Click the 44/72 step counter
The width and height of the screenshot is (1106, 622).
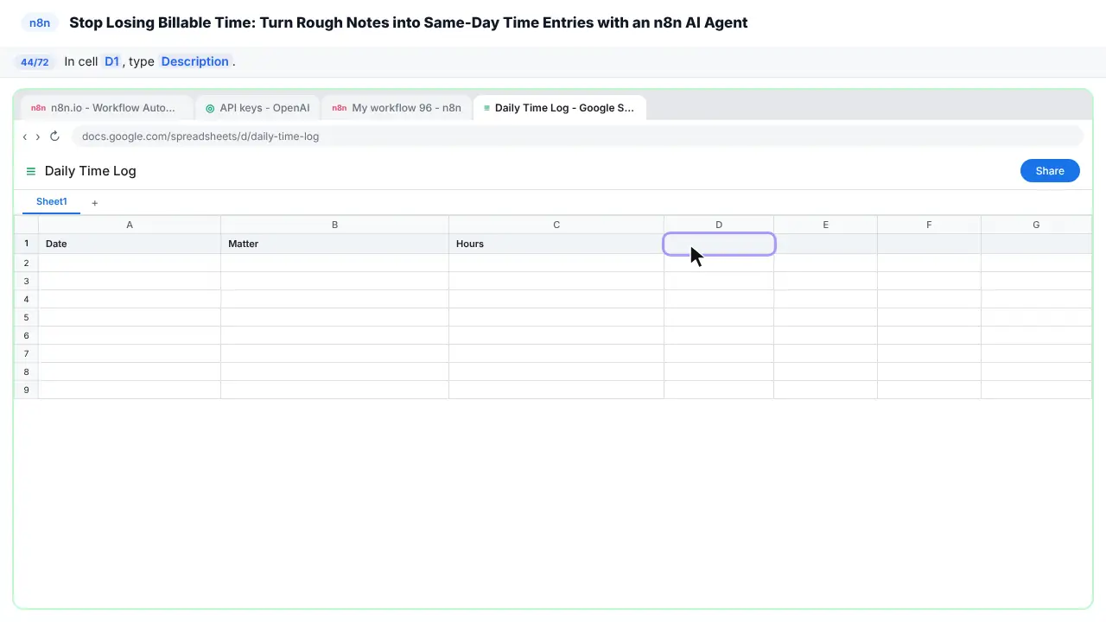coord(35,62)
